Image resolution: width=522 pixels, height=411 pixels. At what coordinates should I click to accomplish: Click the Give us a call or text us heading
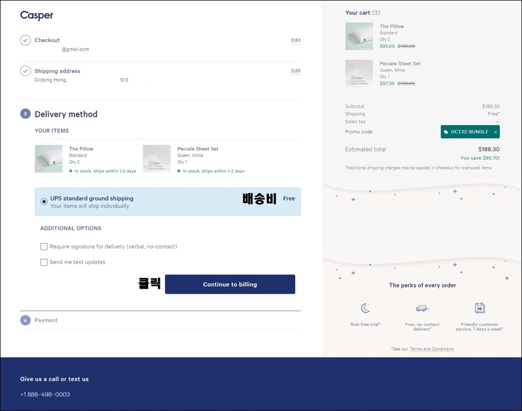tap(54, 379)
